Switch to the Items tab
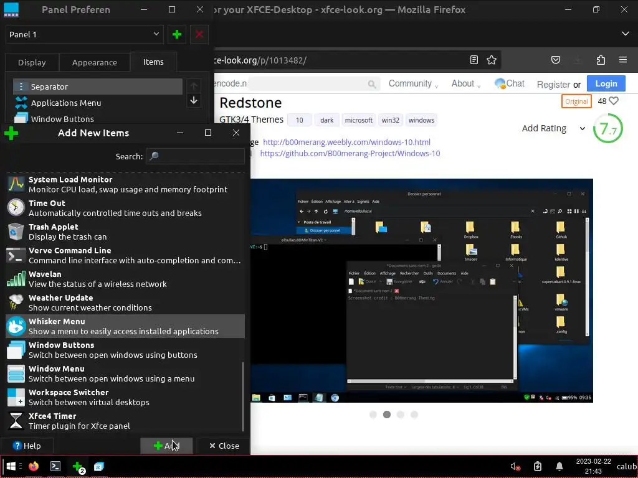Screen dimensions: 638x478 (153, 62)
